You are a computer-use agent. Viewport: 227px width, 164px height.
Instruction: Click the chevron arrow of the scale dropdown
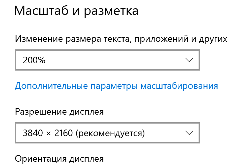189,60
